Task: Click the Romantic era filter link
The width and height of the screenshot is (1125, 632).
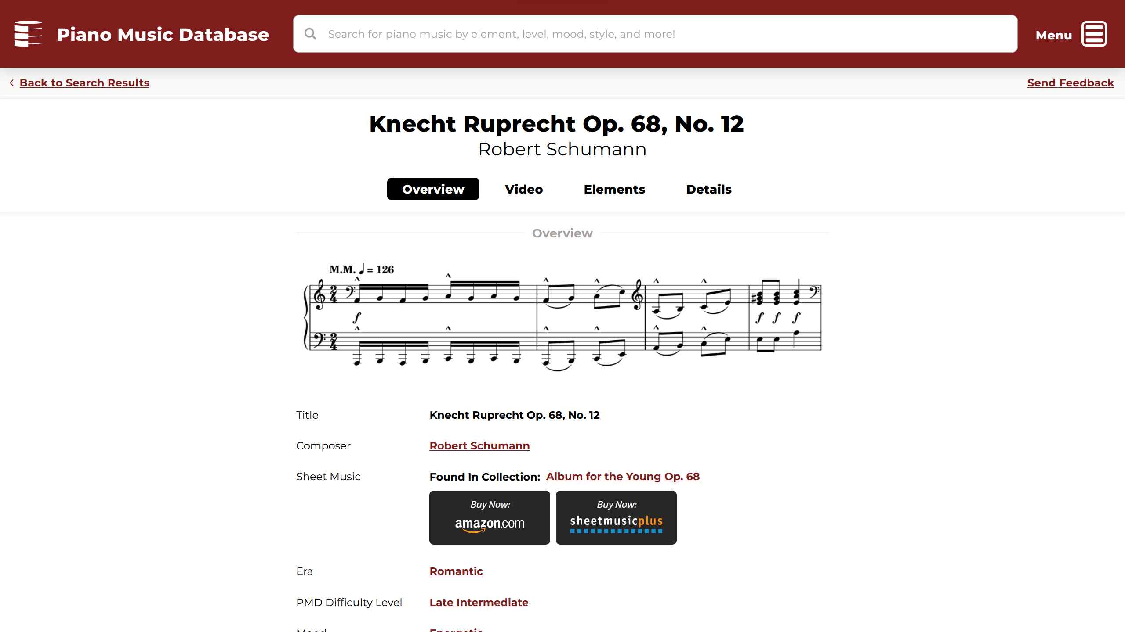Action: tap(456, 571)
